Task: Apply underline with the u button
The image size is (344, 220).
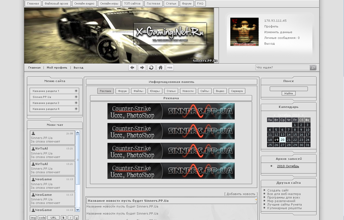Action: coord(77,218)
